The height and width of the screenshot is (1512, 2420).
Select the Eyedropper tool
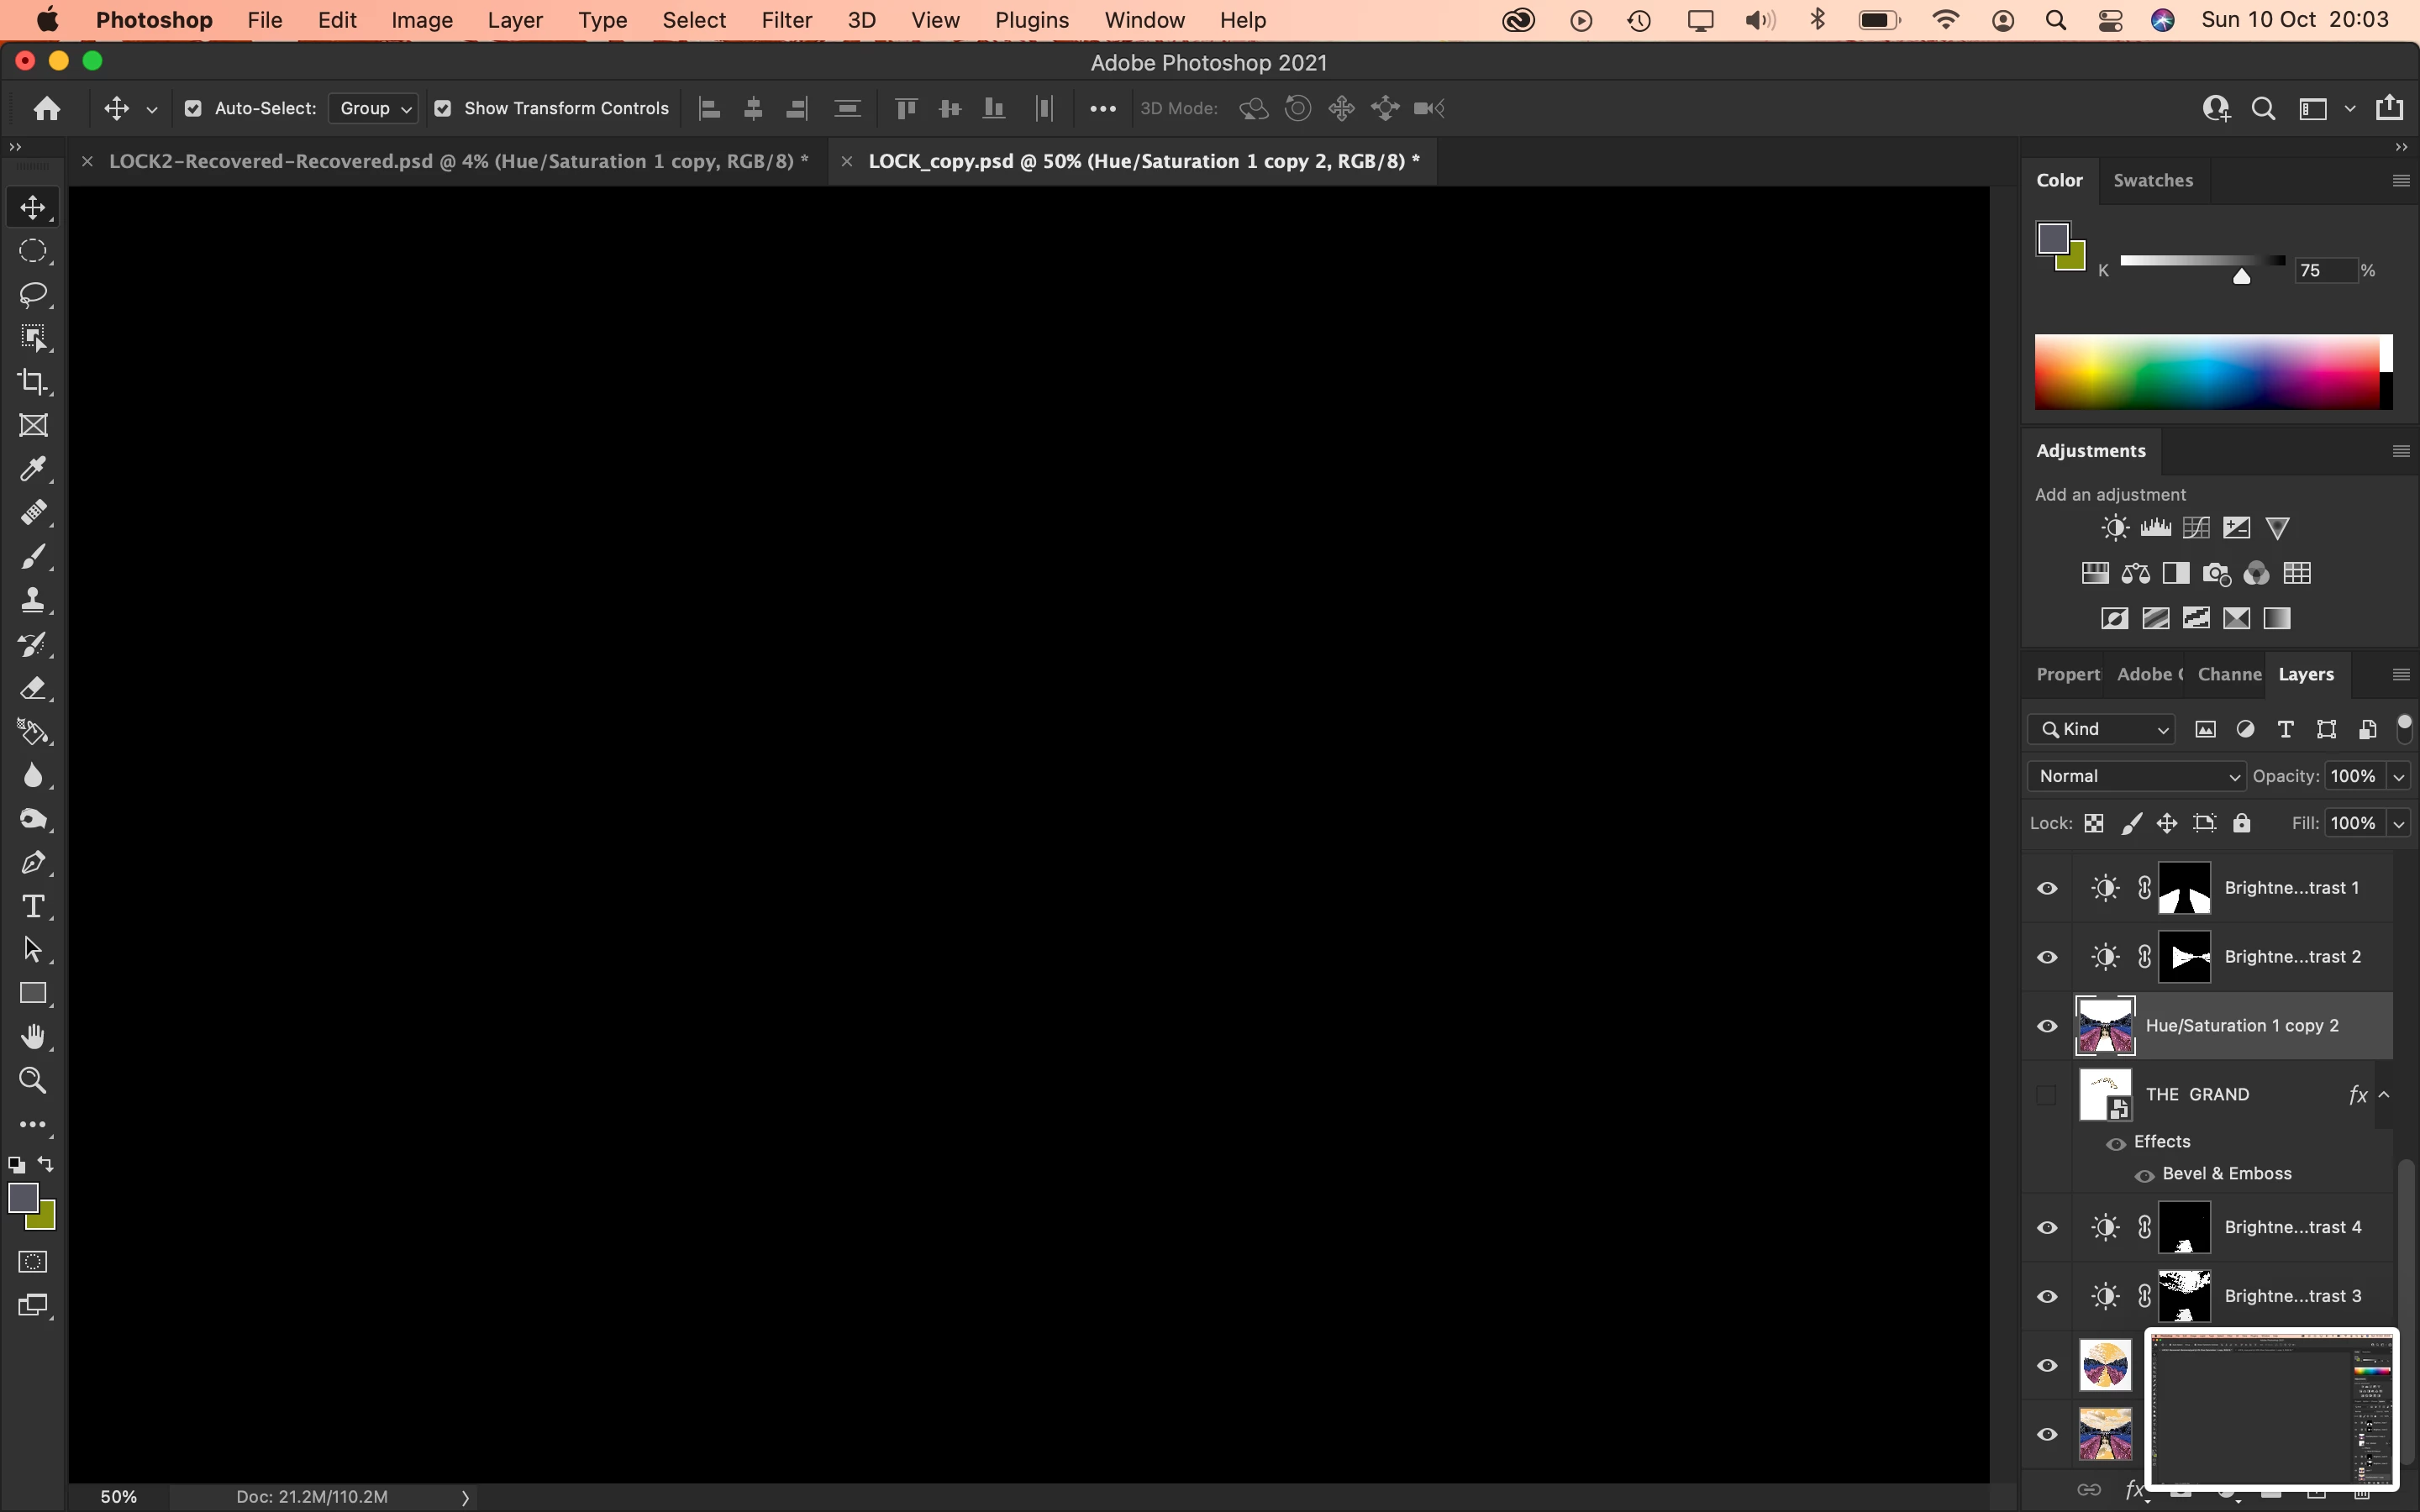click(x=33, y=469)
